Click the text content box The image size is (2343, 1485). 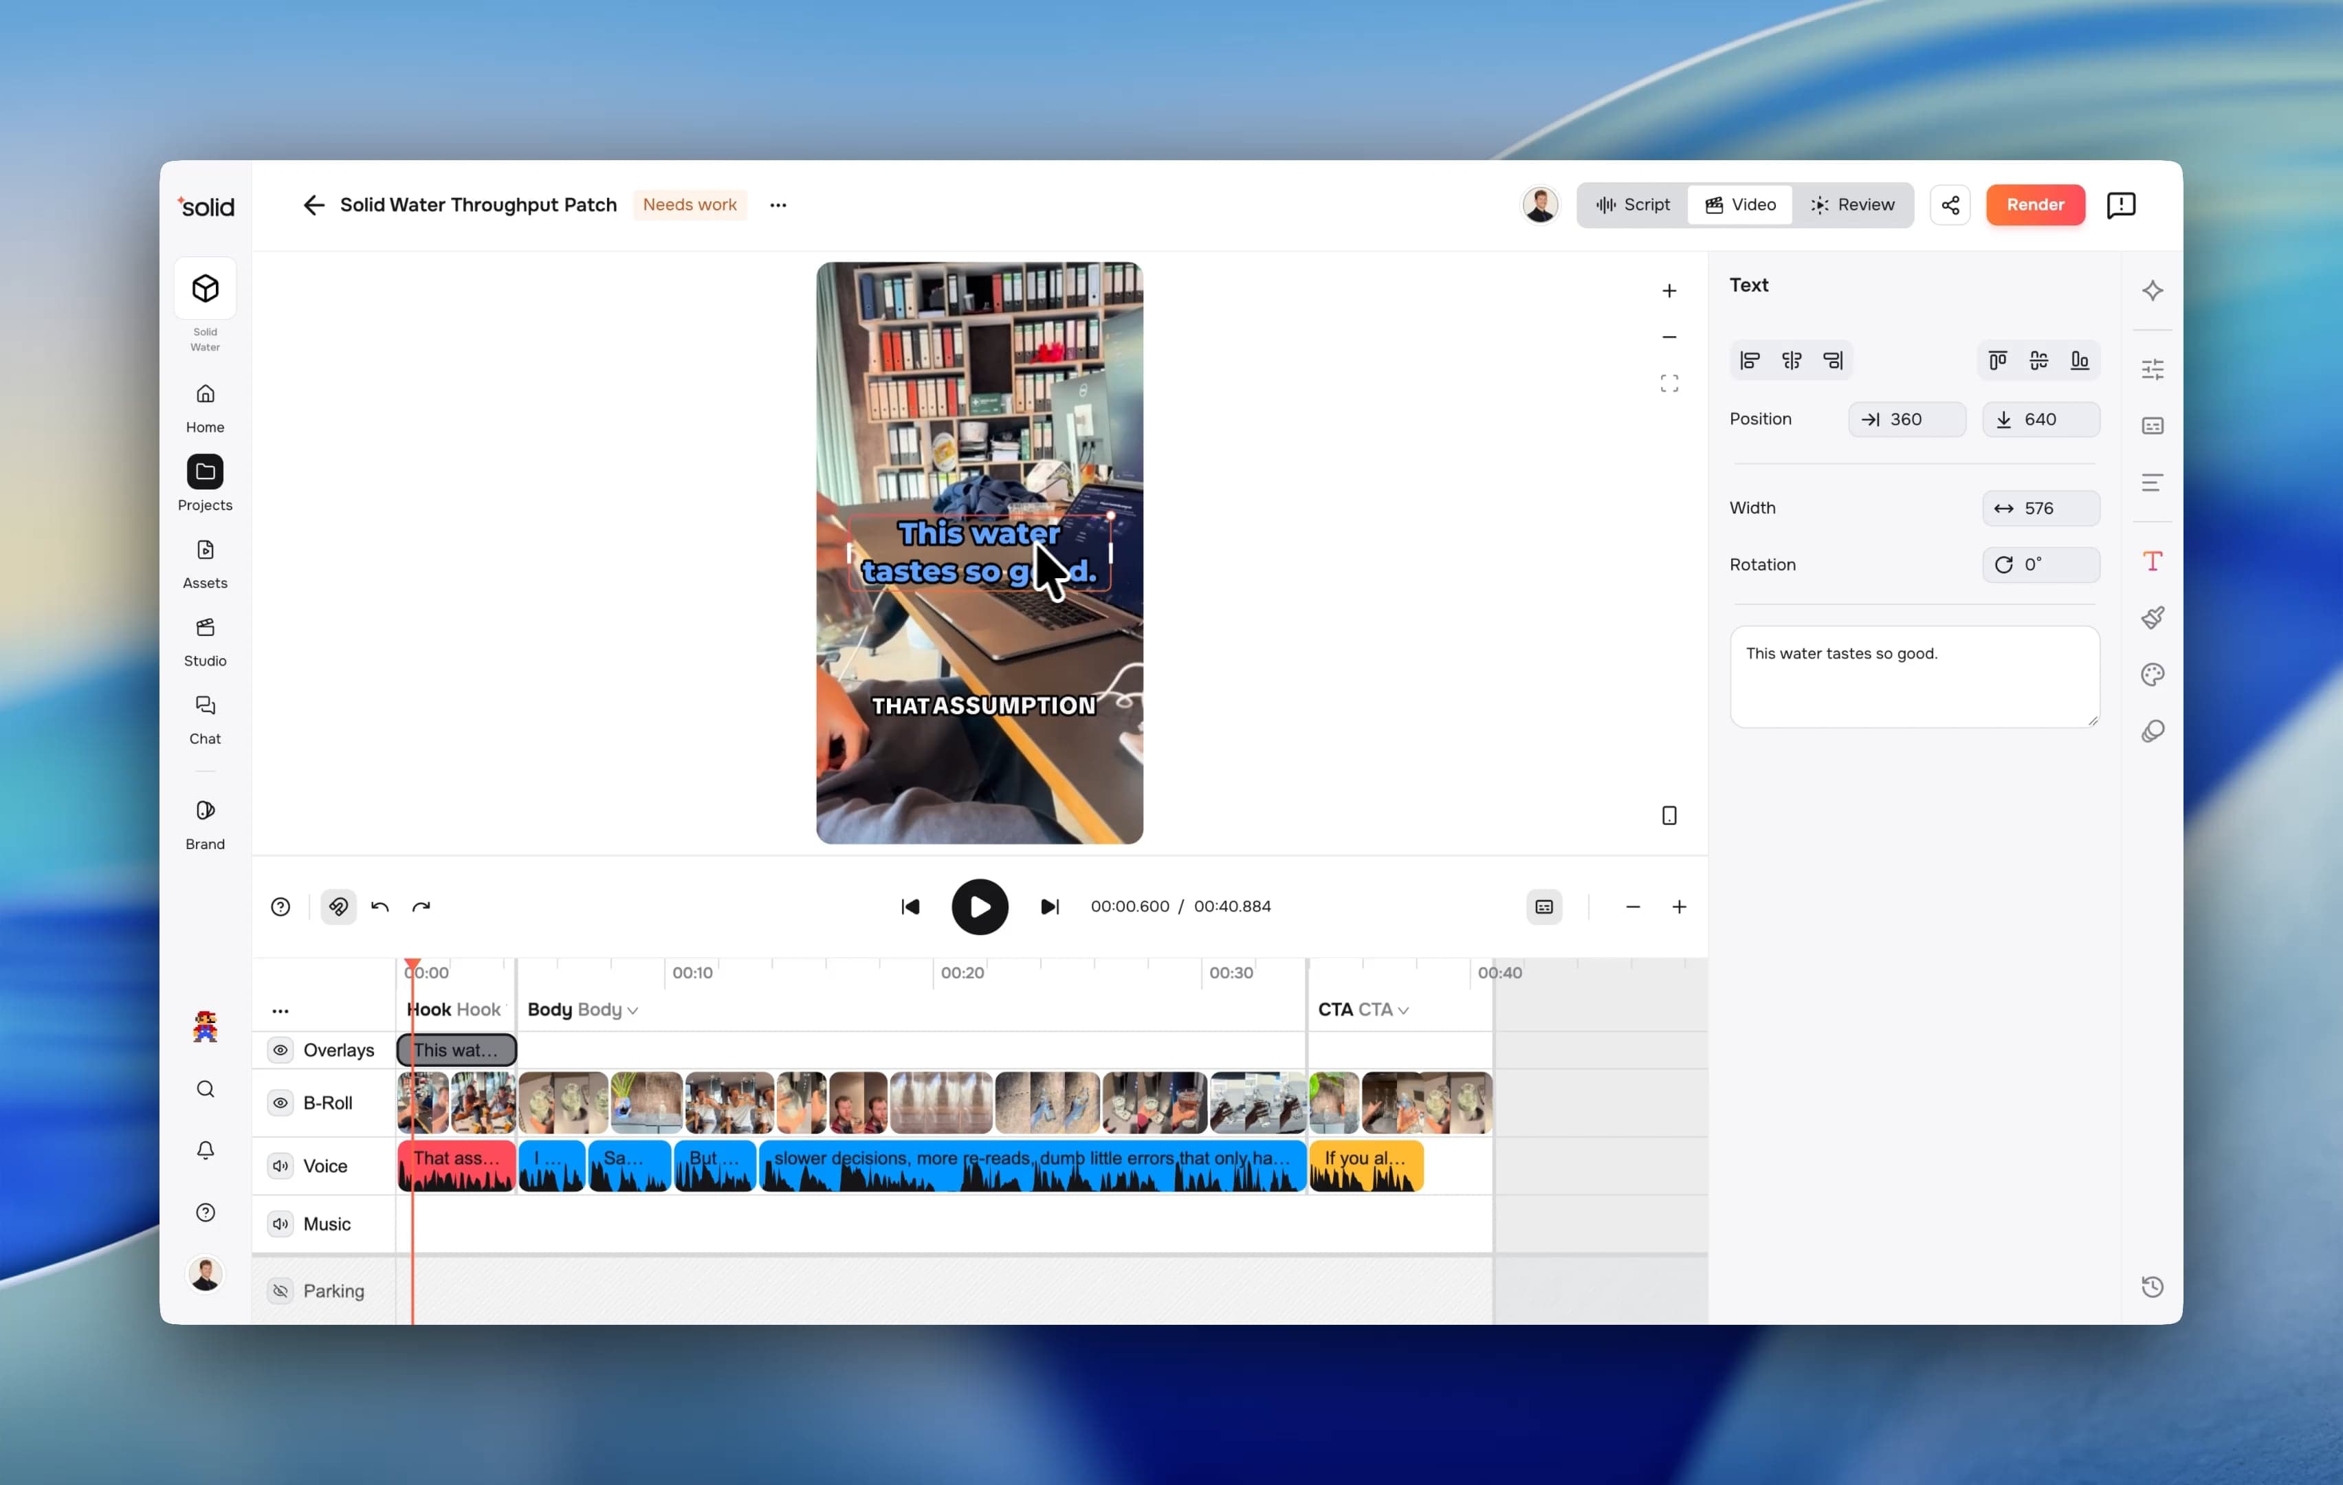click(x=1915, y=676)
